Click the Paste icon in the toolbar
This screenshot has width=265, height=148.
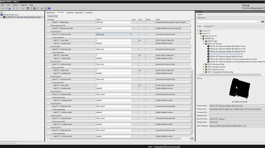[20, 8]
